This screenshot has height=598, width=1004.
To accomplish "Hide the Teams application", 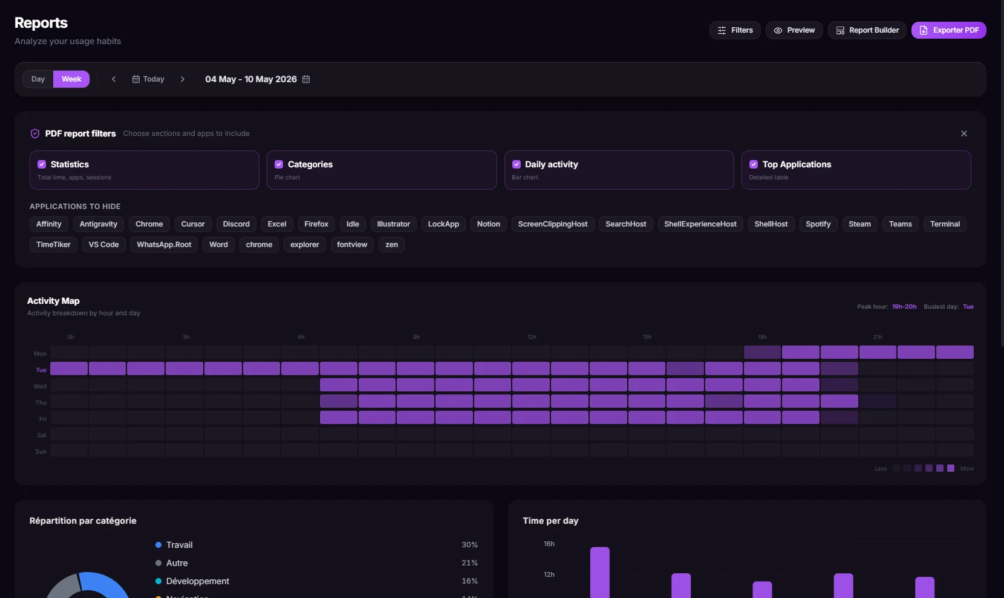I will (901, 224).
